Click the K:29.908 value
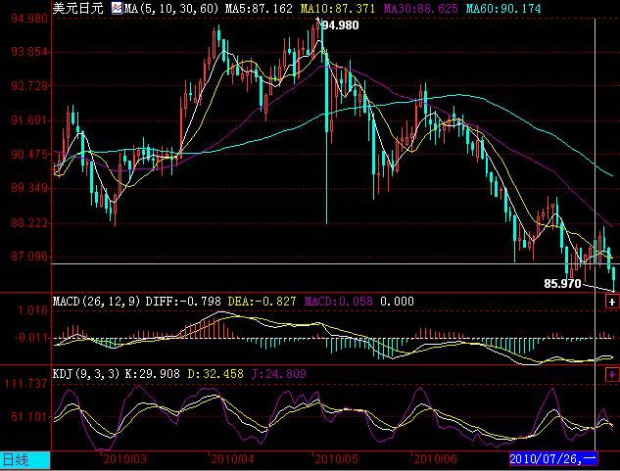 coord(152,374)
